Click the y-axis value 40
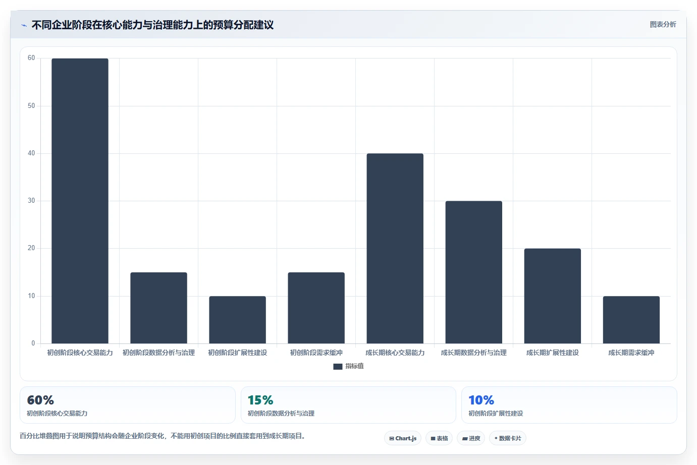The height and width of the screenshot is (465, 697). [31, 153]
